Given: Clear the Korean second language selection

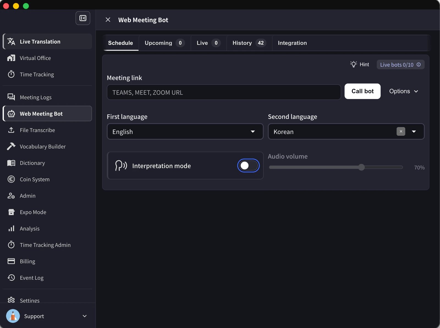Looking at the screenshot, I should pyautogui.click(x=401, y=131).
